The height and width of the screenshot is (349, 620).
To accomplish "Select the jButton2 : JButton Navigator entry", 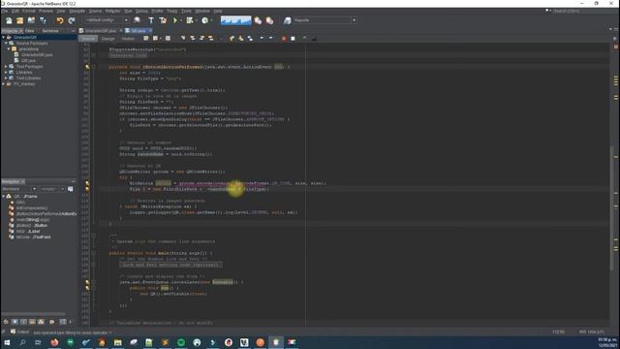I will coord(32,226).
